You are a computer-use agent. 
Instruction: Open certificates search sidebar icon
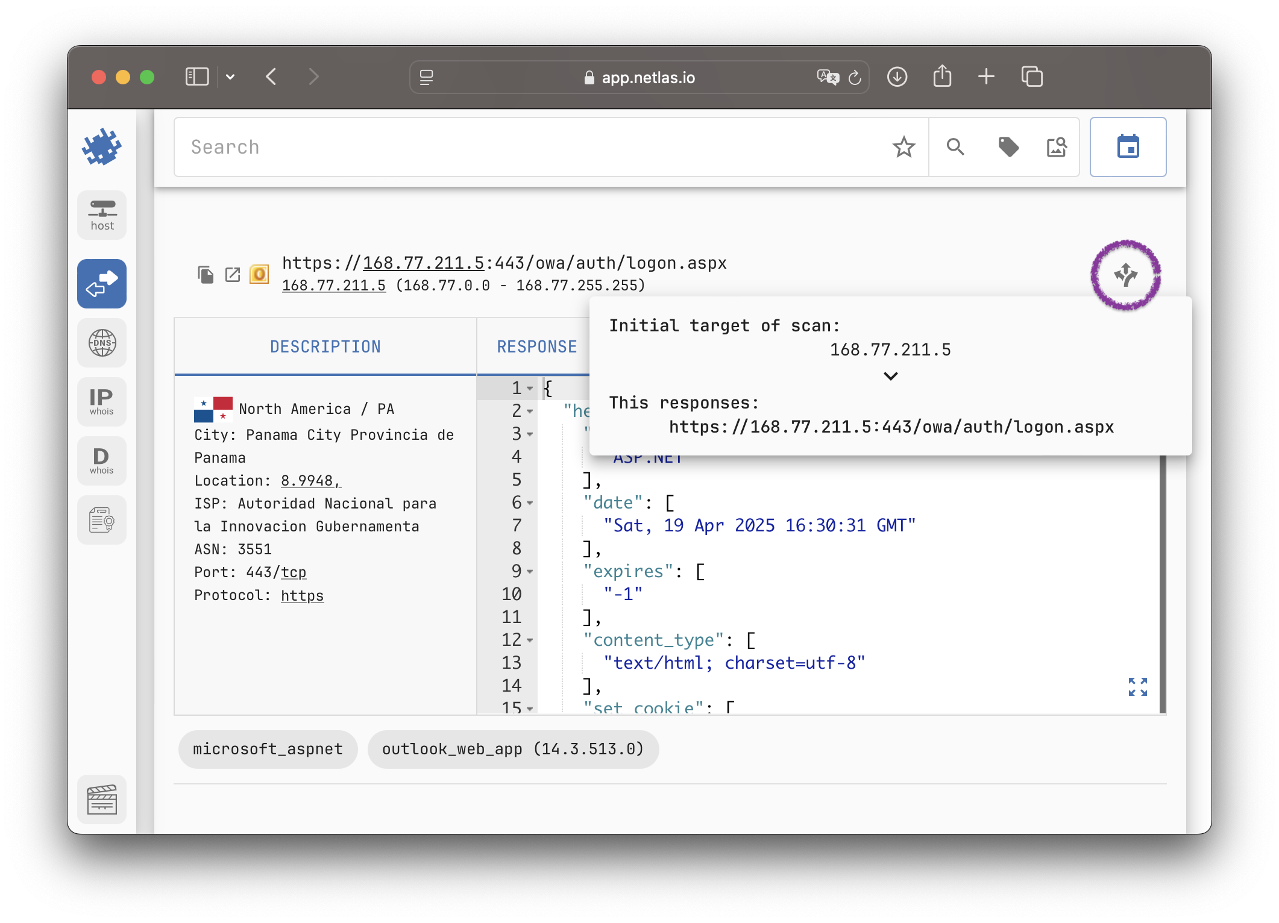(x=102, y=519)
